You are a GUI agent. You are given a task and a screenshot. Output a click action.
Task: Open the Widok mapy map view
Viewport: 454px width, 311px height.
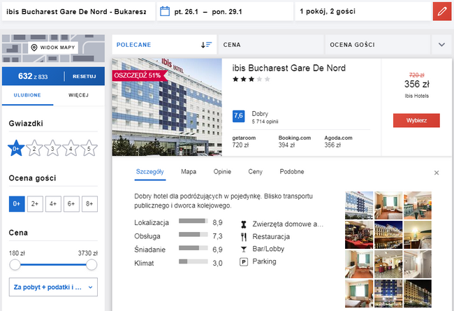coord(53,48)
